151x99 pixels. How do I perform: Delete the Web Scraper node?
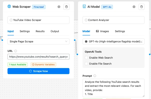tap(66, 7)
